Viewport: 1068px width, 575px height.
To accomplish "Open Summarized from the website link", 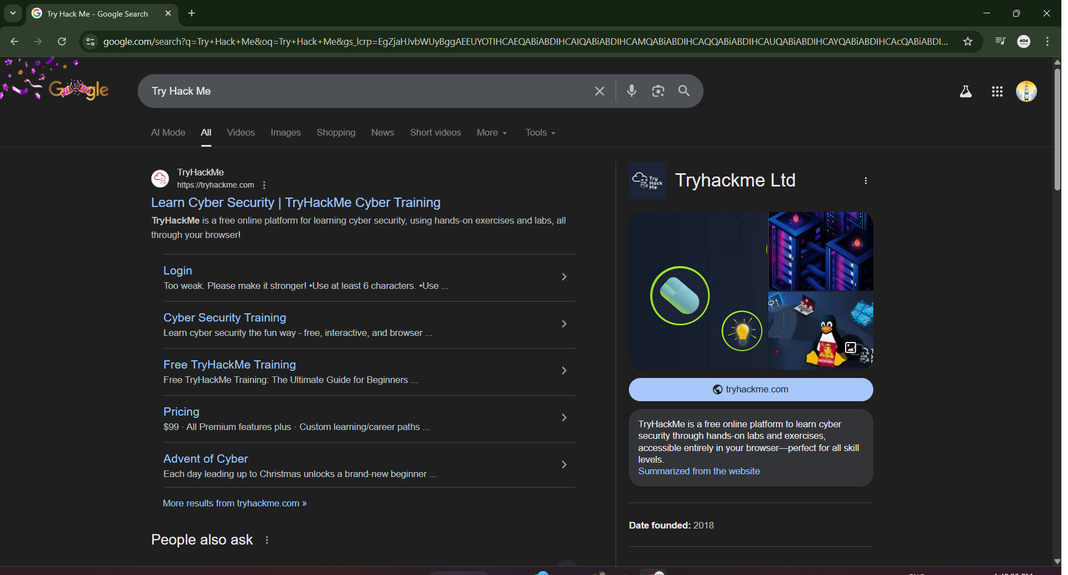I will 699,472.
